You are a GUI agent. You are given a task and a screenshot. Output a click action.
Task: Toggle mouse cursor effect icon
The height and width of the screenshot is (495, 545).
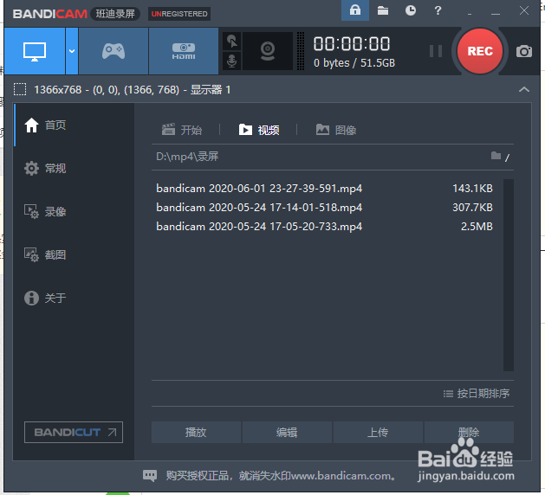click(x=232, y=42)
